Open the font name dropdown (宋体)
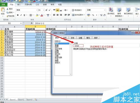This screenshot has height=103, width=140. coord(37,10)
